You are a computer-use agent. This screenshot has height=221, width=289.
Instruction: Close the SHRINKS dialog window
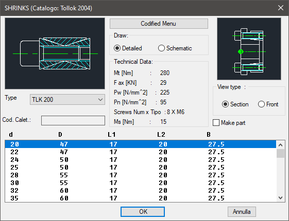[281, 8]
